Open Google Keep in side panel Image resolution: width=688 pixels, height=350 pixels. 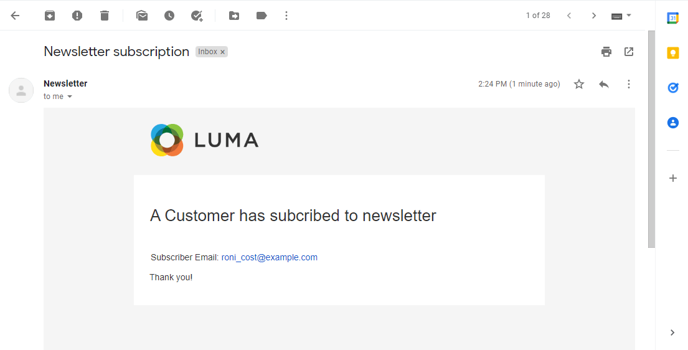(x=673, y=53)
